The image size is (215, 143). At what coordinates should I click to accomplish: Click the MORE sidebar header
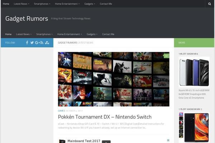[x=182, y=43]
